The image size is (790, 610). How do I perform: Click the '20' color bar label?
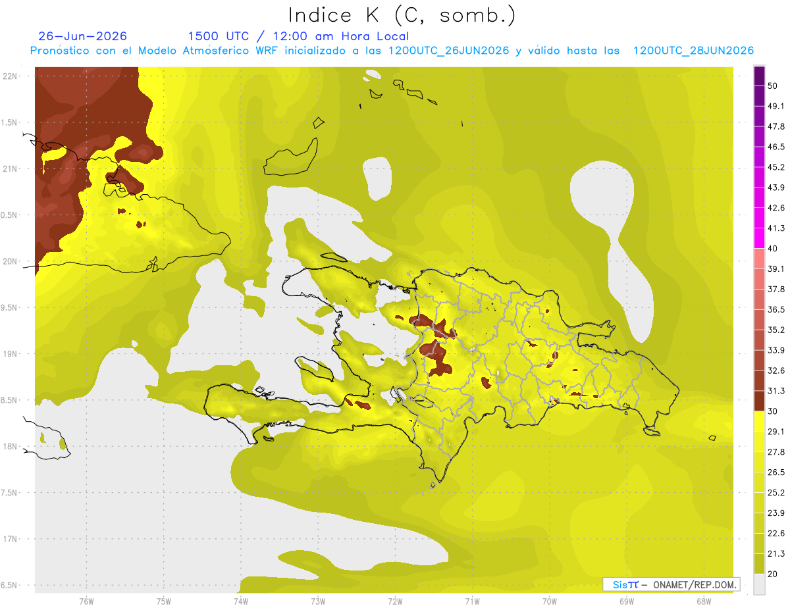click(773, 574)
